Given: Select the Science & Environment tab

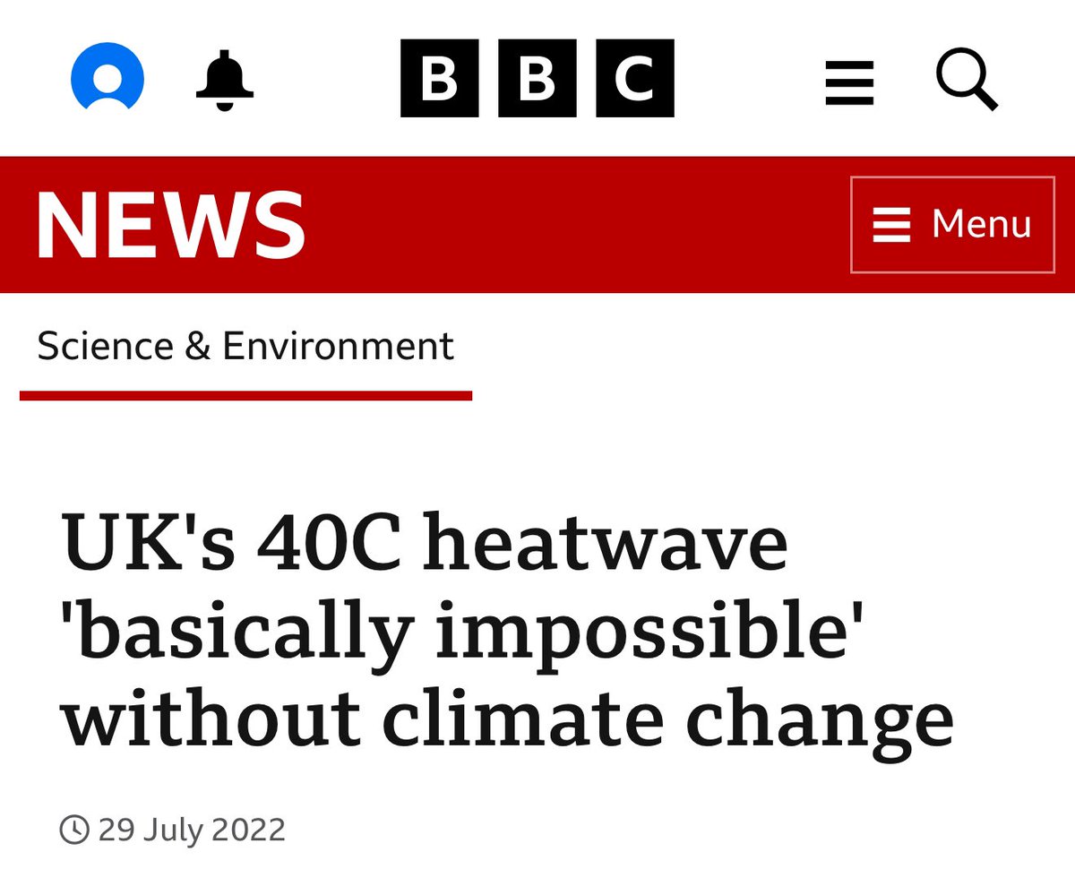Looking at the screenshot, I should [x=245, y=346].
